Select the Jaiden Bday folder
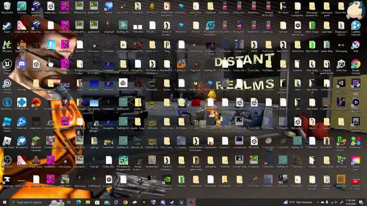This screenshot has height=206, width=367. [x=327, y=46]
